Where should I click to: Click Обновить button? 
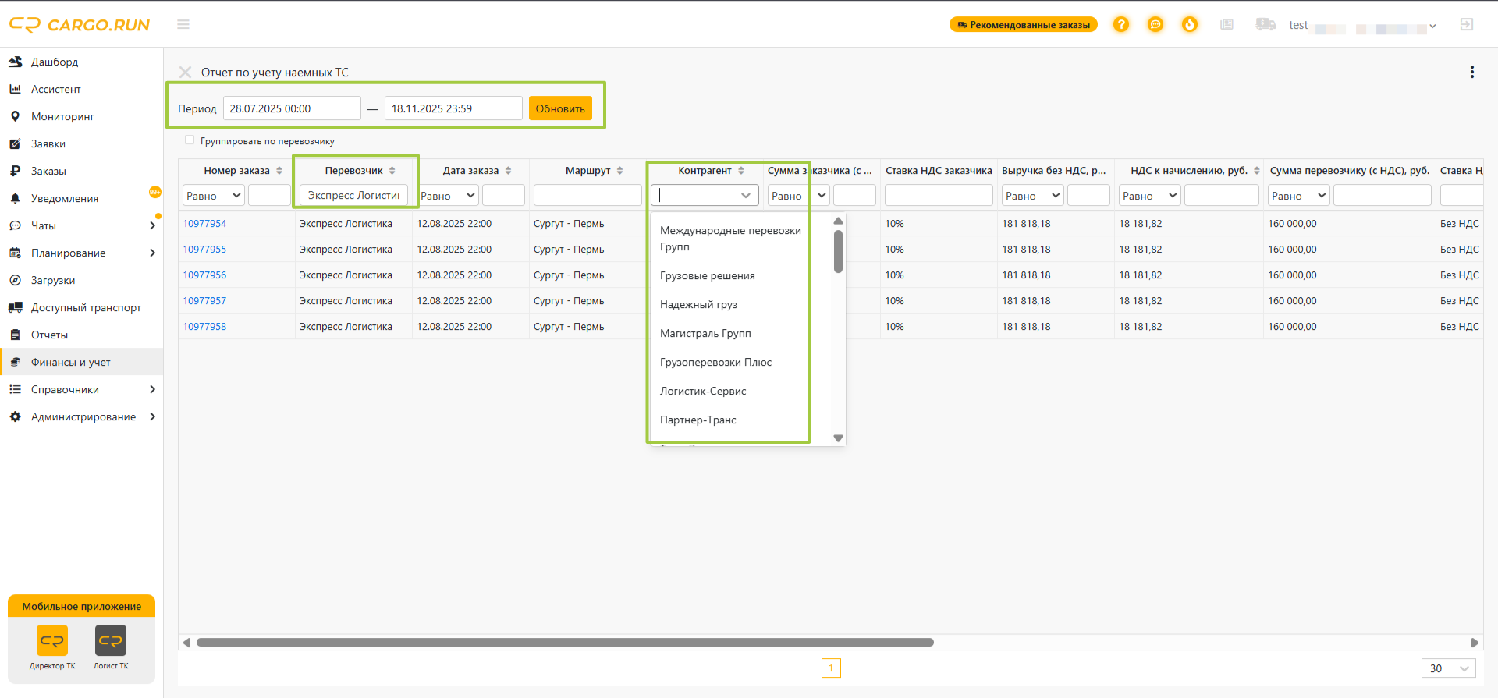[x=560, y=108]
